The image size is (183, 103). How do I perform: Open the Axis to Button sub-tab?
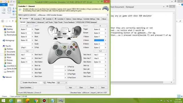[31, 22]
